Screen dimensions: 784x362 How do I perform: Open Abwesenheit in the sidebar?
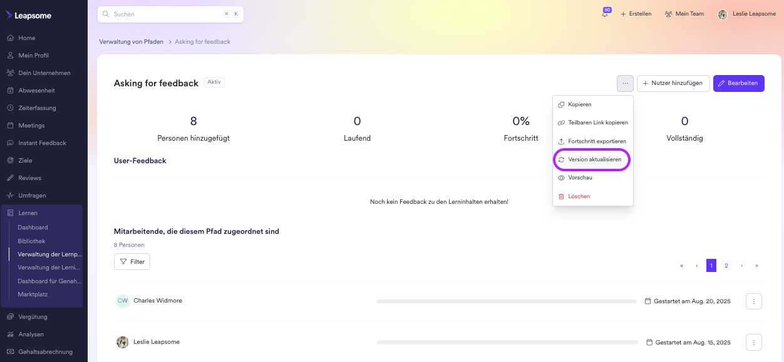pos(36,91)
